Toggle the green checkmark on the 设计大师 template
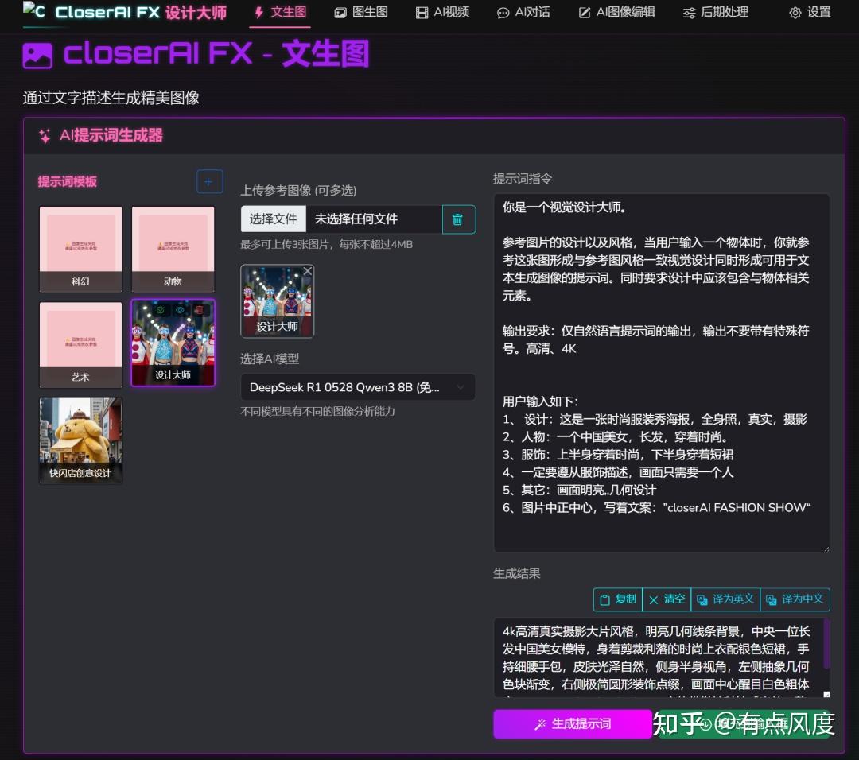859x760 pixels. (x=161, y=311)
